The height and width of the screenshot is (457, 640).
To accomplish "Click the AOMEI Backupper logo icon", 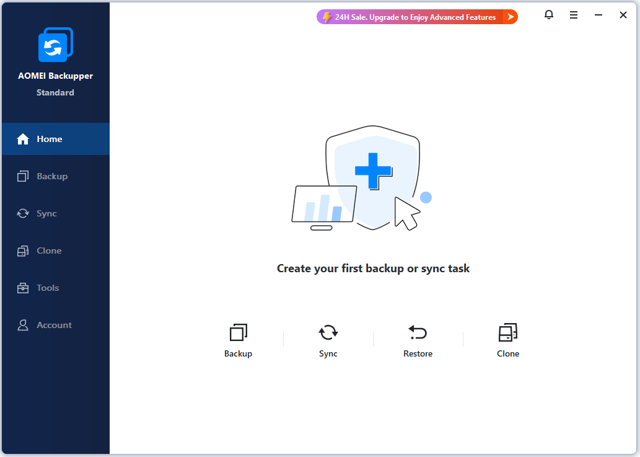I will pos(56,45).
